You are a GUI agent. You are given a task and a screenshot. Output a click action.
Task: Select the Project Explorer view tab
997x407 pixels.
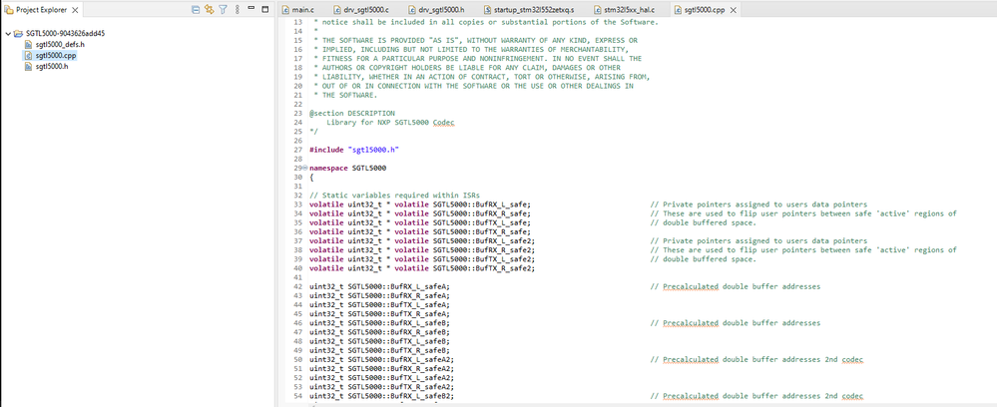[41, 10]
